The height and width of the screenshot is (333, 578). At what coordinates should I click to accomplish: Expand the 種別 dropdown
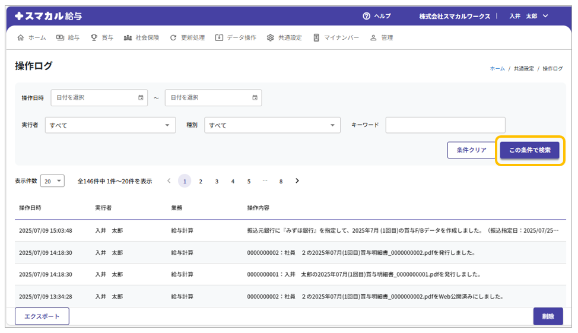[x=272, y=125]
